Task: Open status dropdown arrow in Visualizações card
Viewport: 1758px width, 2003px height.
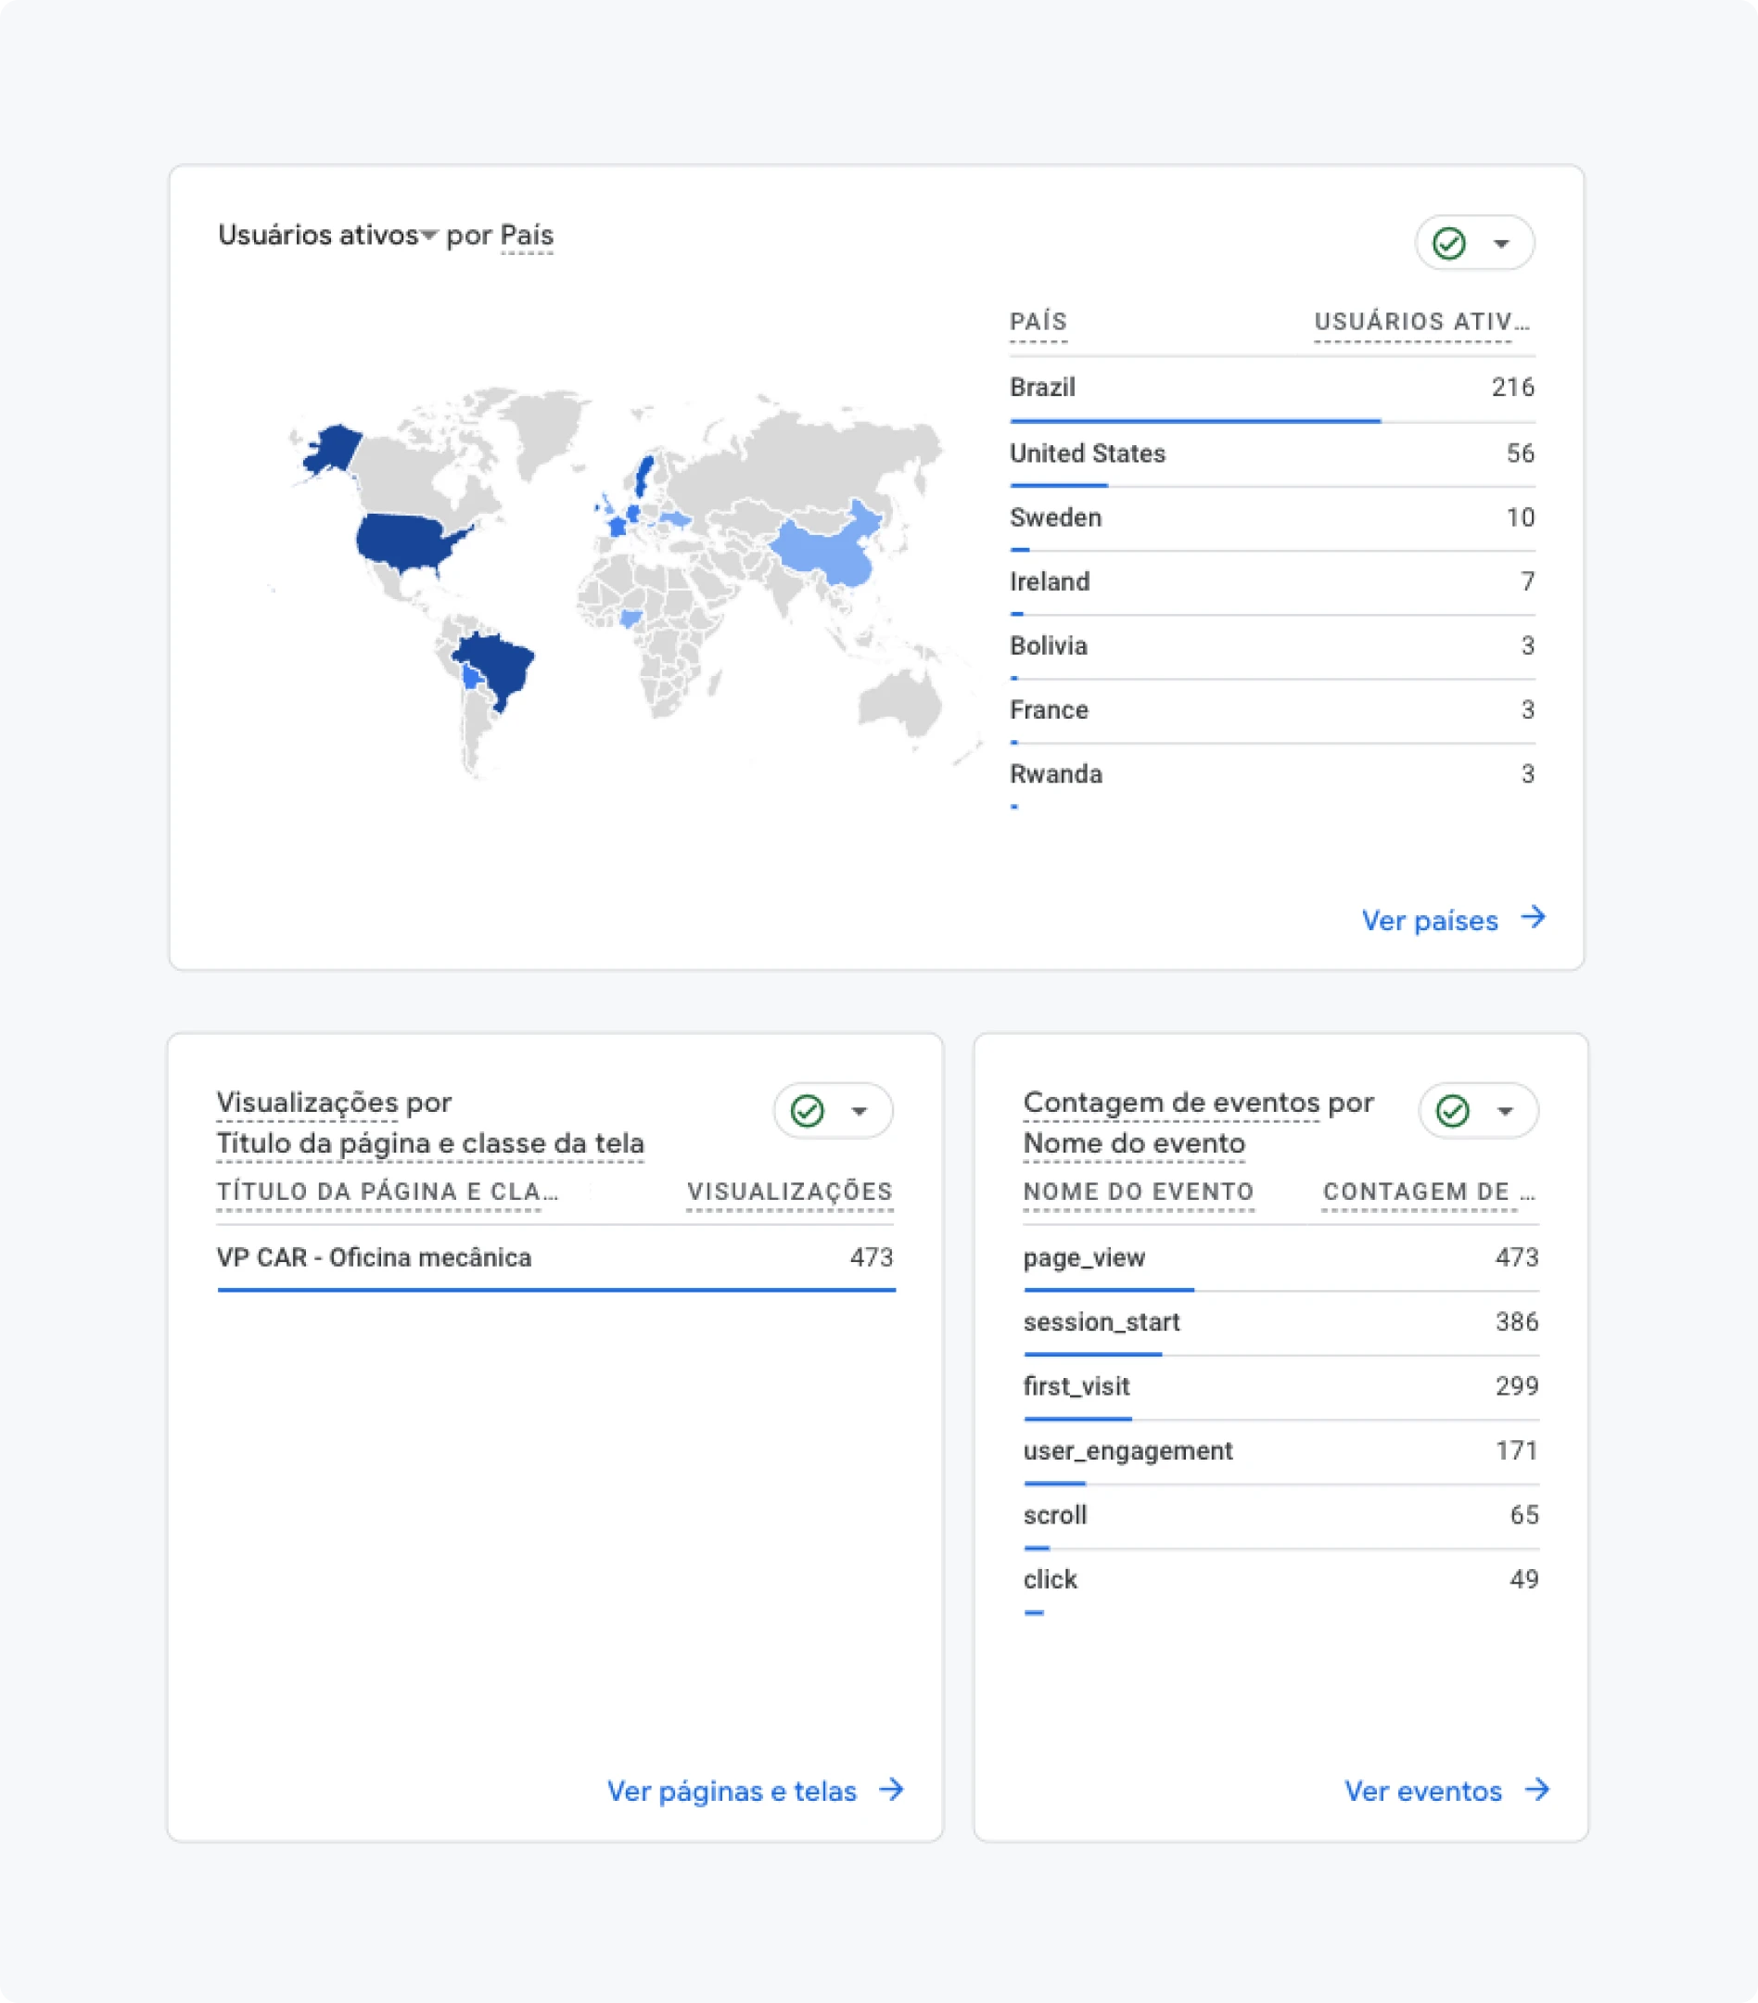Action: (x=860, y=1111)
